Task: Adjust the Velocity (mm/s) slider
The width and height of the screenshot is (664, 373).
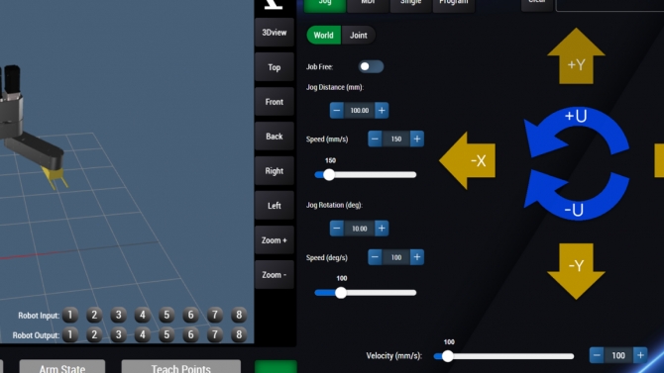Action: coord(503,356)
